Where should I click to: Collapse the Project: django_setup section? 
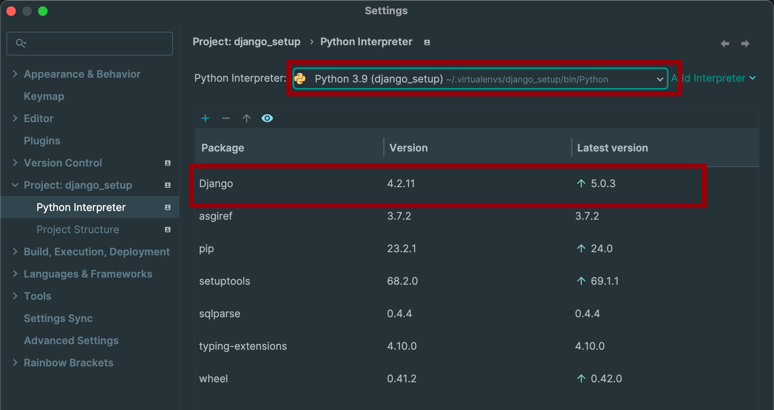click(15, 185)
